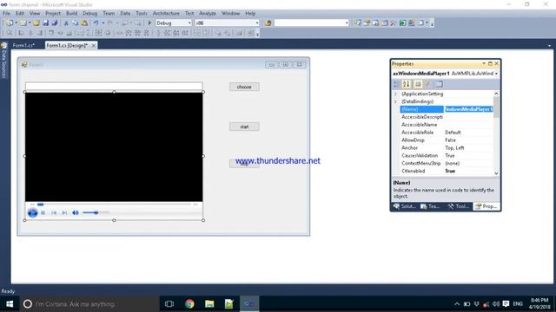Image resolution: width=556 pixels, height=312 pixels.
Task: Show the Properties page icon in the Properties toolbar
Action: coord(418,84)
